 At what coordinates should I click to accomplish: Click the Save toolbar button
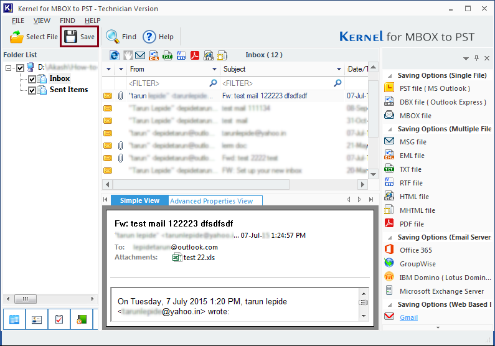tap(79, 37)
